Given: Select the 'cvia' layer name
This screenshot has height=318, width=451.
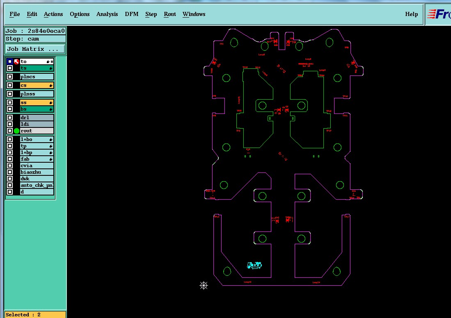Looking at the screenshot, I should click(x=37, y=166).
